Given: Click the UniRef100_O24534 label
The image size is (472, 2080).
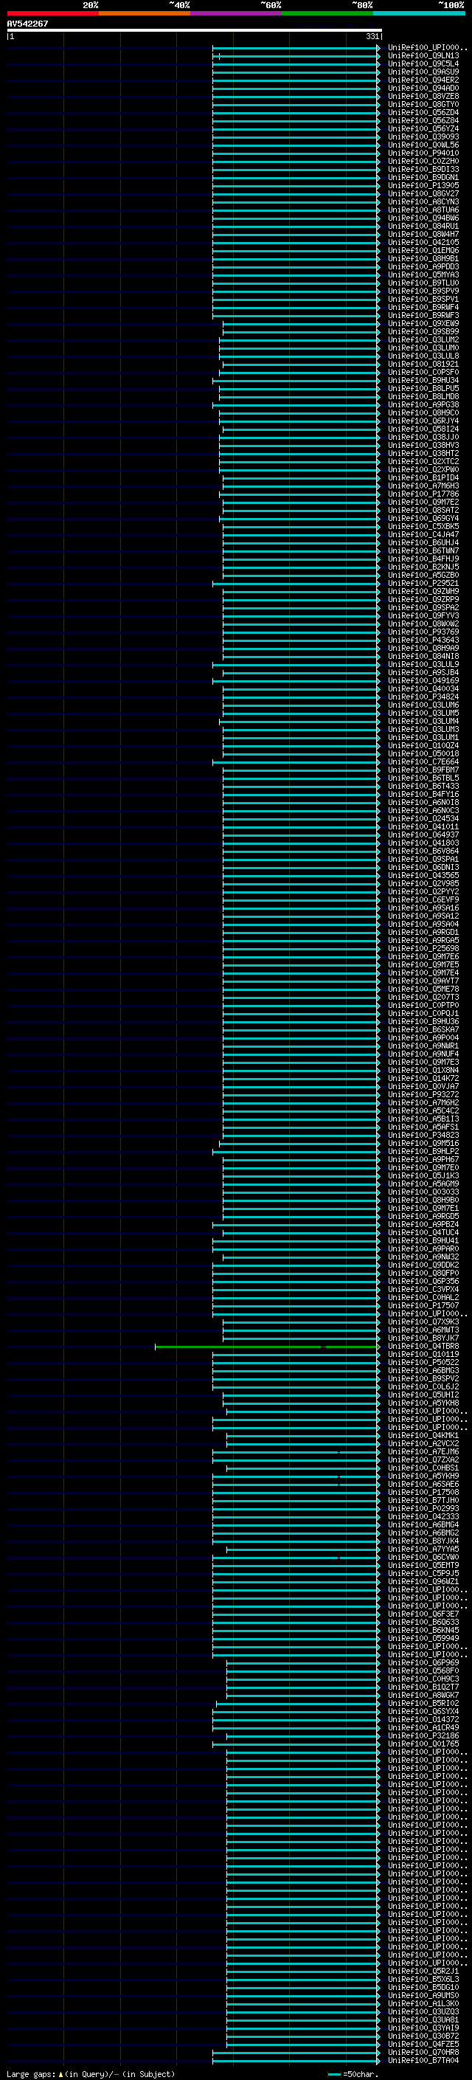Looking at the screenshot, I should (x=423, y=818).
